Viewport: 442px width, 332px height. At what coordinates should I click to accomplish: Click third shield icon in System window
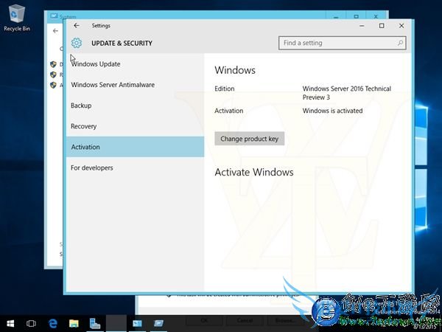(53, 85)
